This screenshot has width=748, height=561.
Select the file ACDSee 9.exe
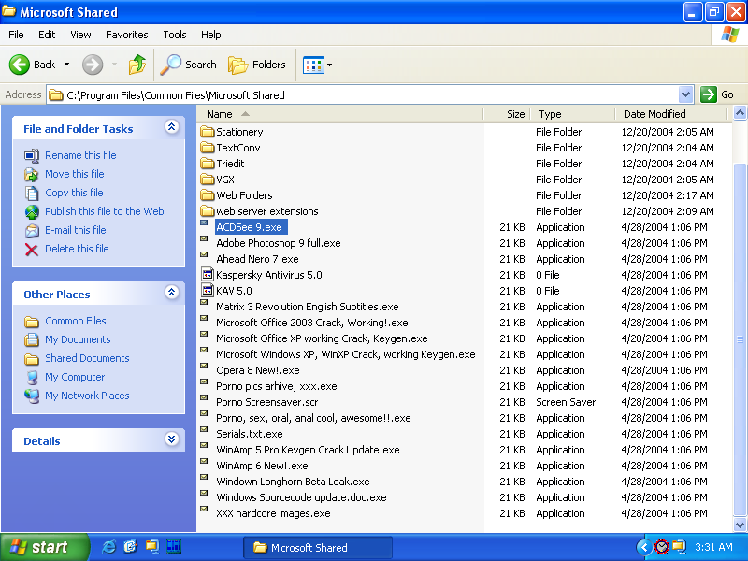249,227
